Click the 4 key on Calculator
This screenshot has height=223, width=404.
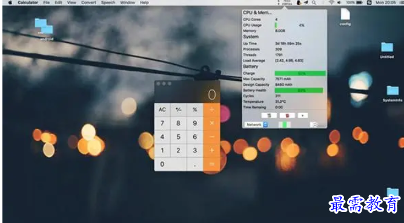162,137
